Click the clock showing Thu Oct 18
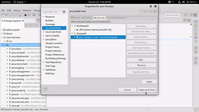199x112 pixels. tap(99, 2)
